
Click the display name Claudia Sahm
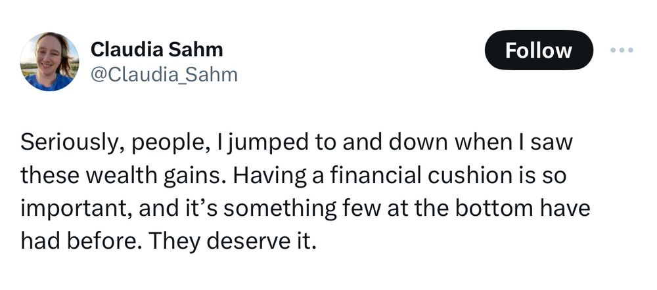click(156, 49)
